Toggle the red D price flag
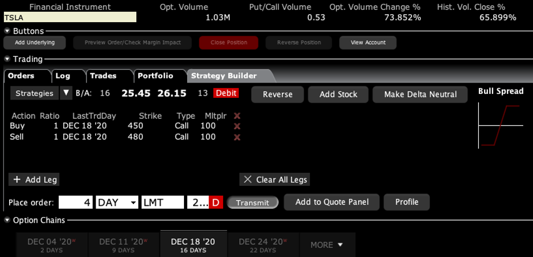 [216, 202]
